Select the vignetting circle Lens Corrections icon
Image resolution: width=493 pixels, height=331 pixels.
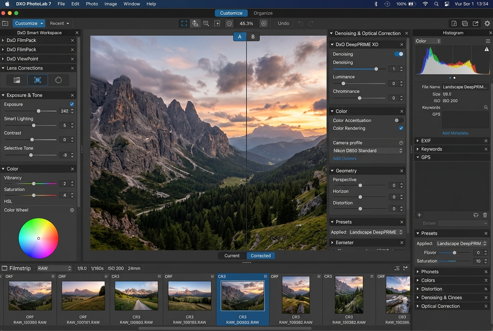(x=59, y=80)
